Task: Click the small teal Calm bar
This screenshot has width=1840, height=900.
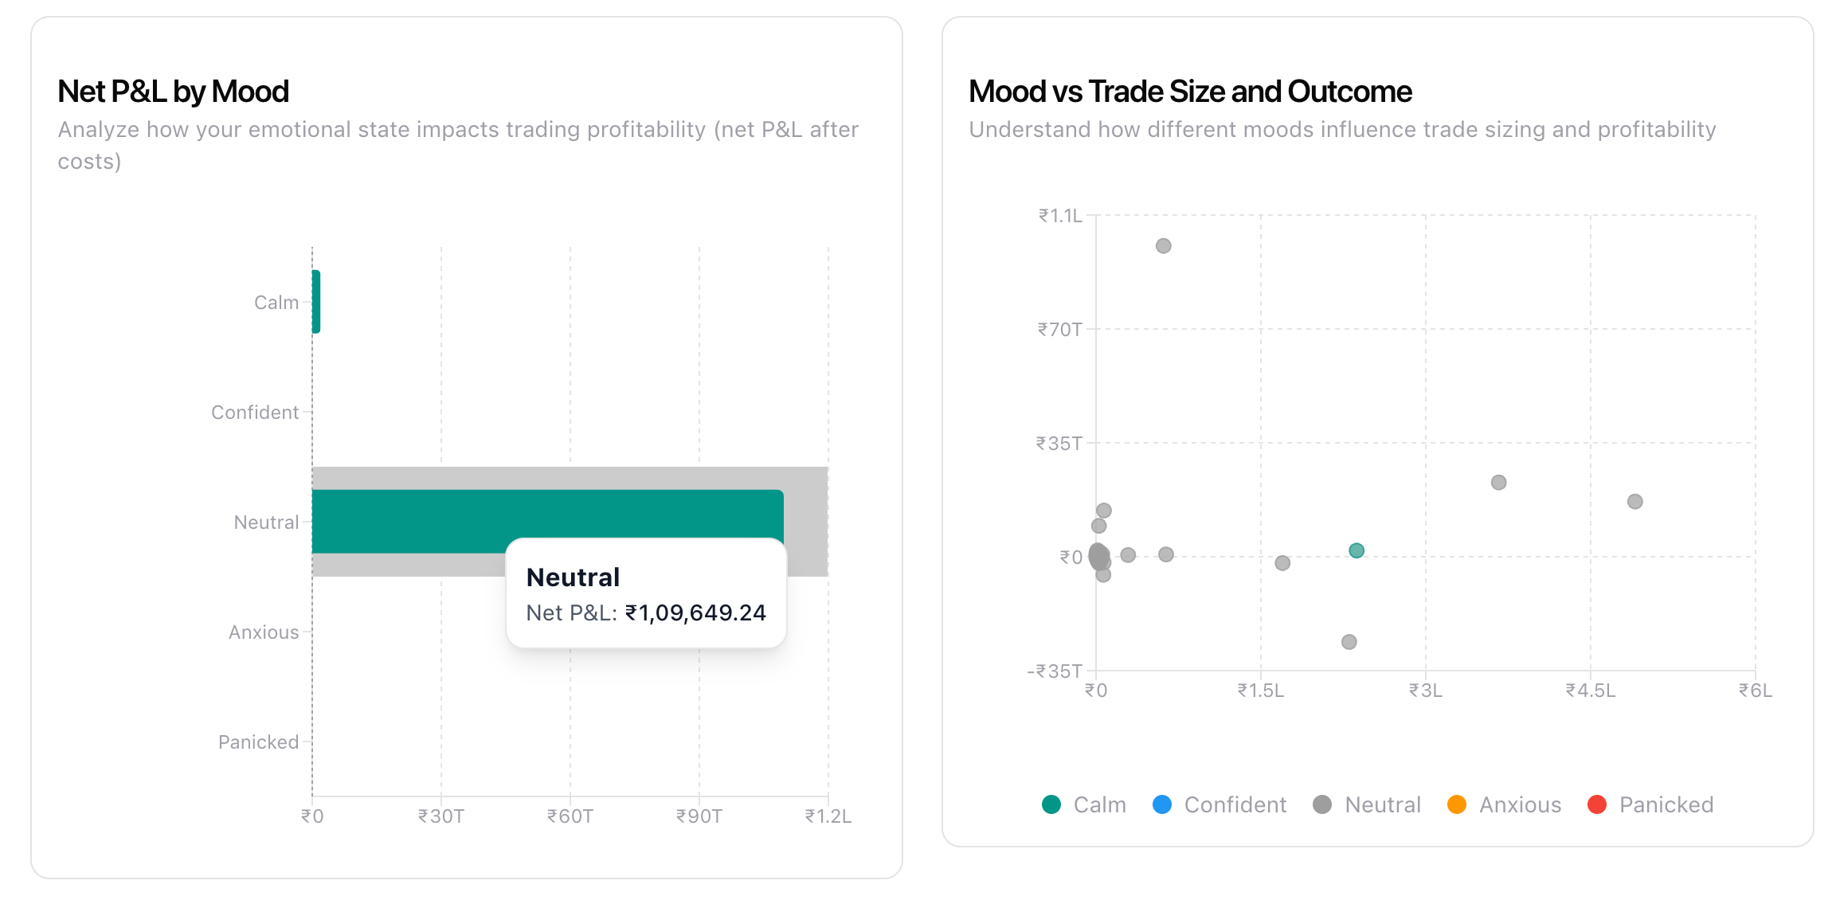Action: (316, 302)
